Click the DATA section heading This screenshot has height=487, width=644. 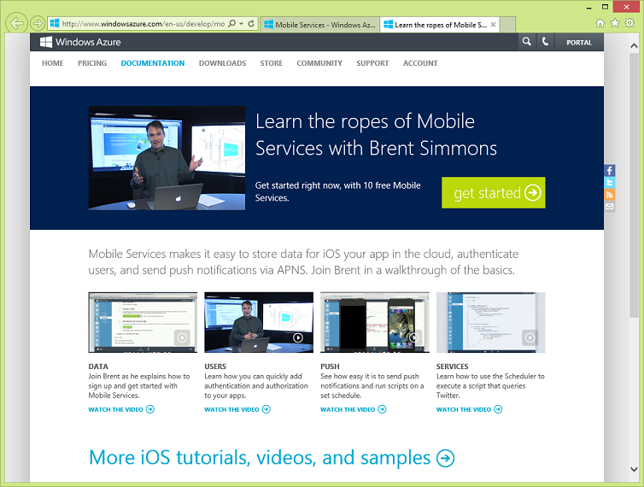pos(98,367)
